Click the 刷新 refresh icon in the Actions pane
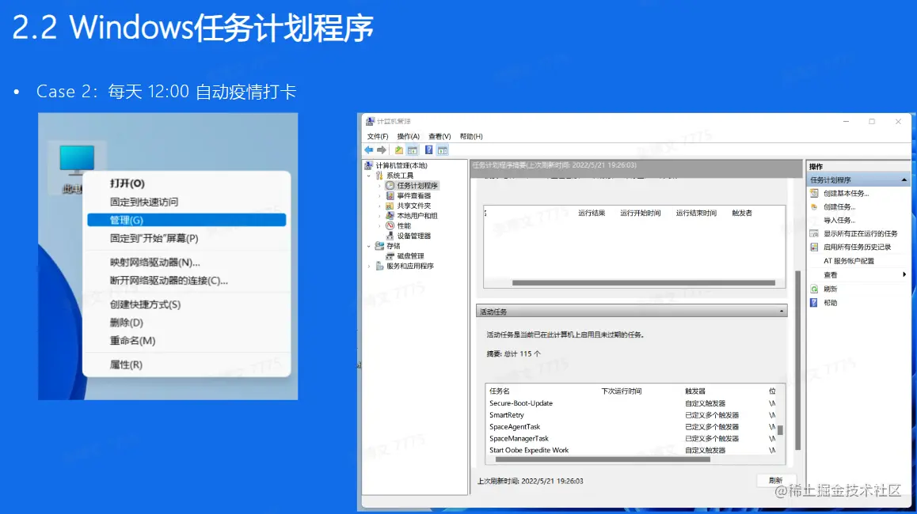This screenshot has width=917, height=514. coord(814,288)
